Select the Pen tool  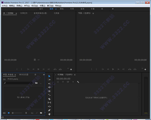coord(49,110)
